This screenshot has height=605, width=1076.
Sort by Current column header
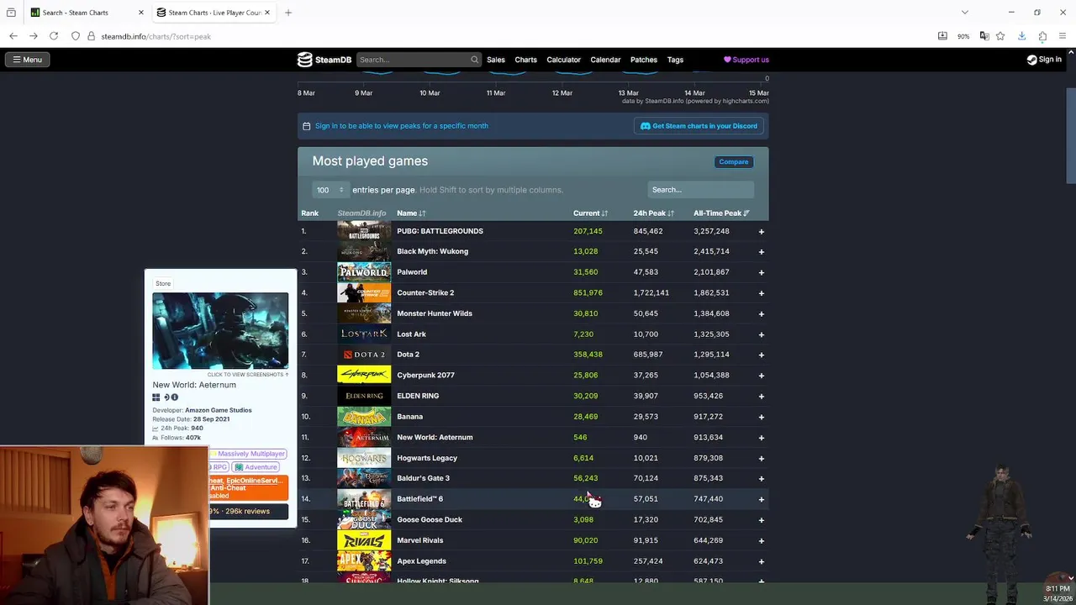[x=590, y=213]
